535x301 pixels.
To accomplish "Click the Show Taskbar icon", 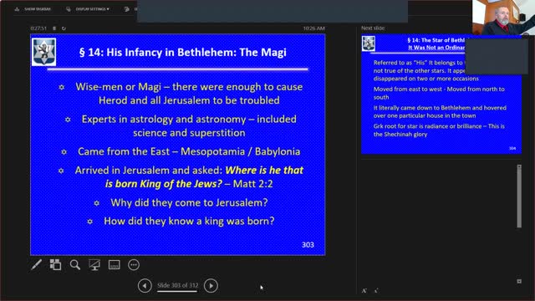I will click(x=17, y=9).
